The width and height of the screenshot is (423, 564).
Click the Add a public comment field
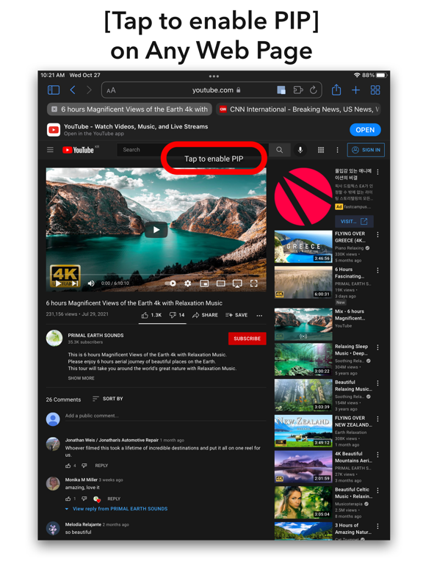pyautogui.click(x=165, y=416)
